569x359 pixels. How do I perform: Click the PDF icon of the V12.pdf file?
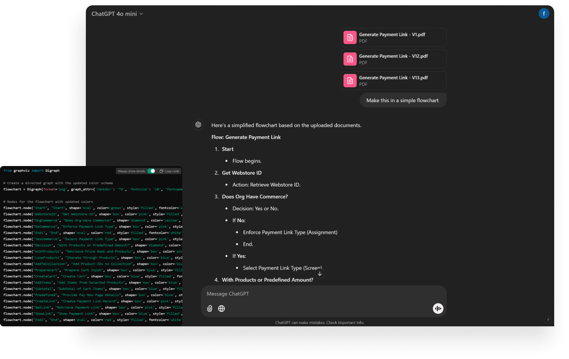point(350,59)
